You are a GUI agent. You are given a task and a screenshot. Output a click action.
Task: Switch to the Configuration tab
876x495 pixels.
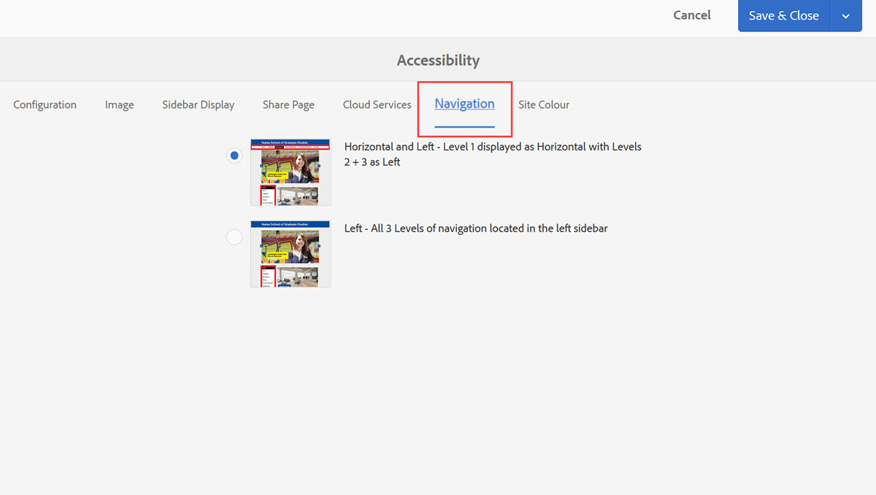45,104
